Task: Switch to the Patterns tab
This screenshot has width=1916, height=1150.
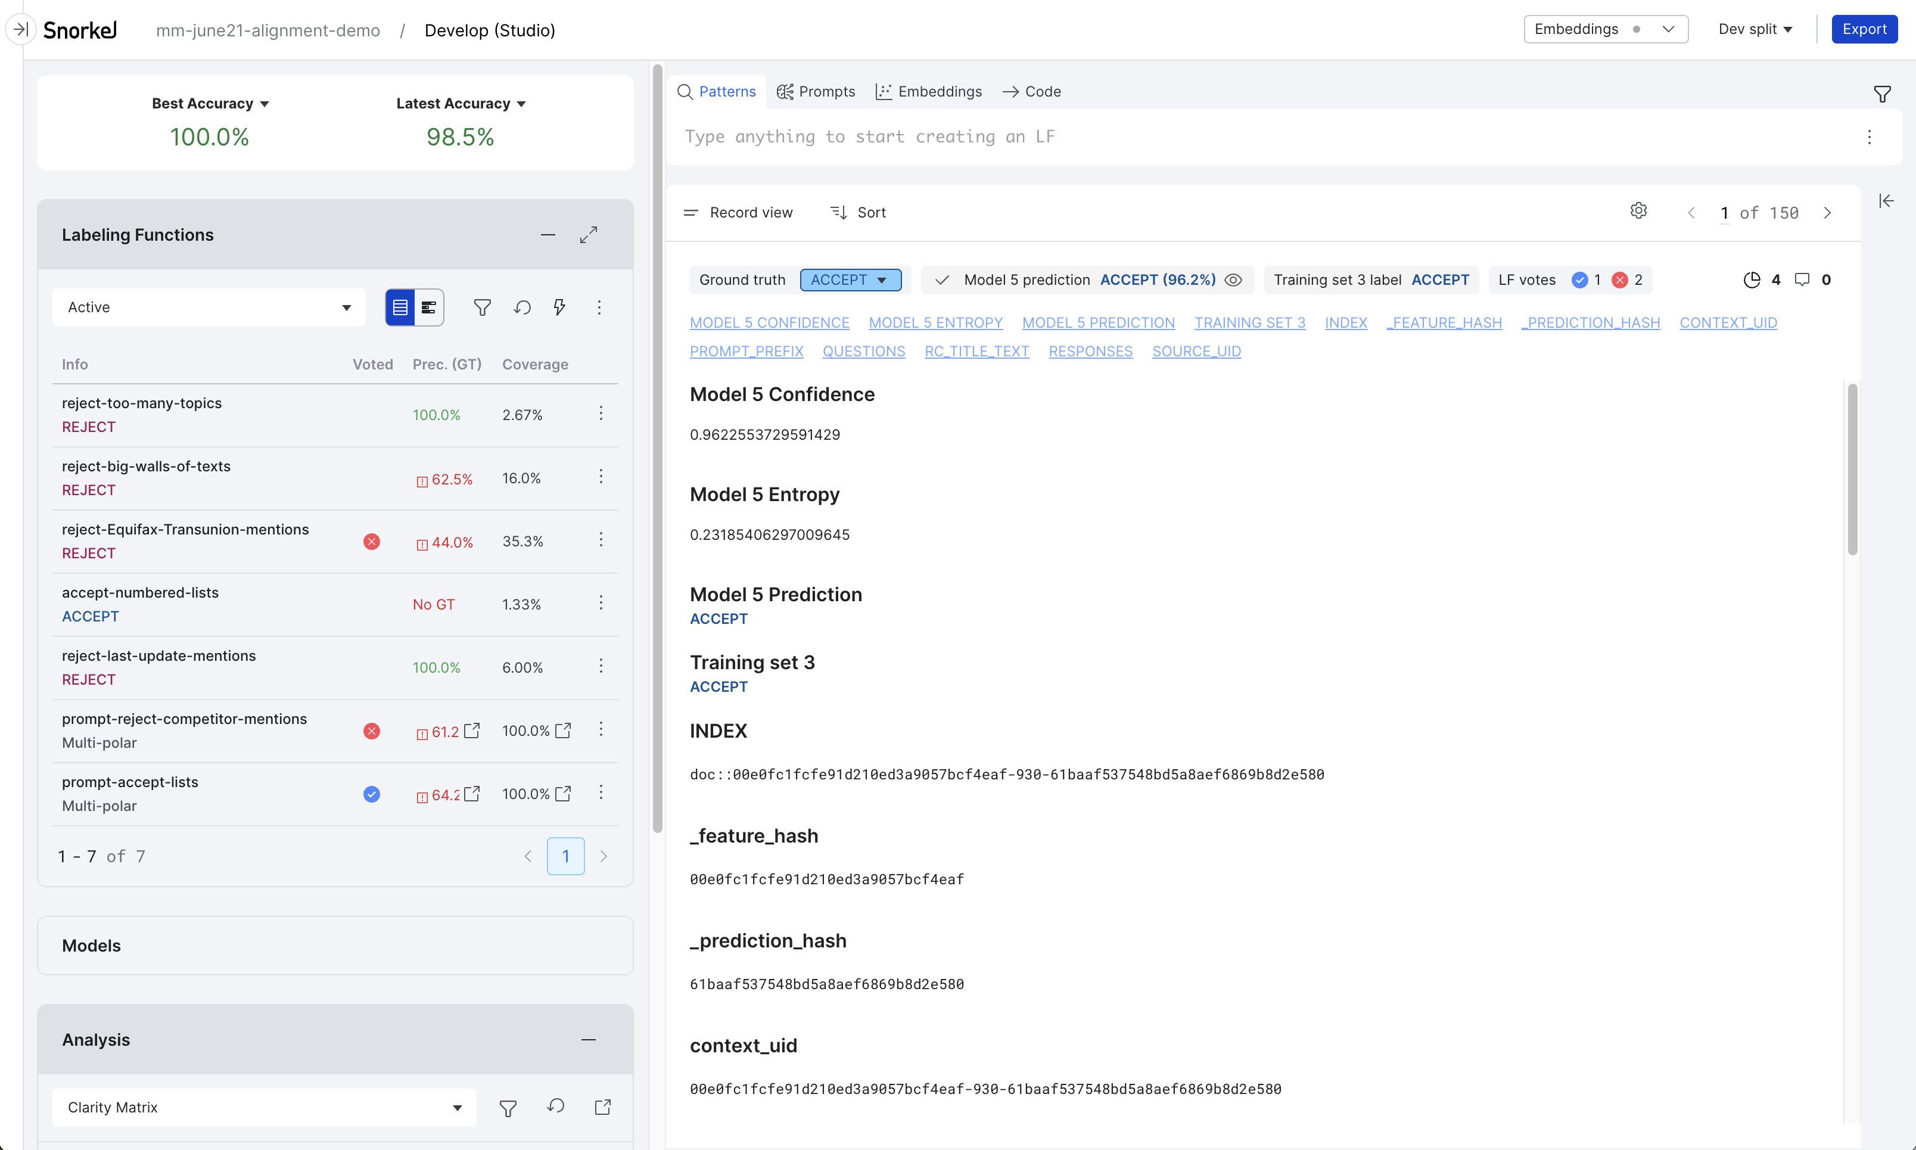Action: point(717,91)
